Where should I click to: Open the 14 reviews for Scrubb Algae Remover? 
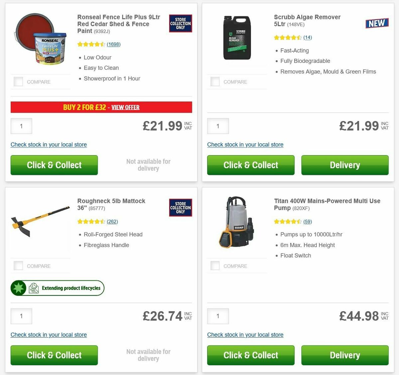(x=308, y=38)
